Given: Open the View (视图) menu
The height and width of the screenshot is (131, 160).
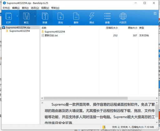Looking at the screenshot, I should tap(45, 8).
